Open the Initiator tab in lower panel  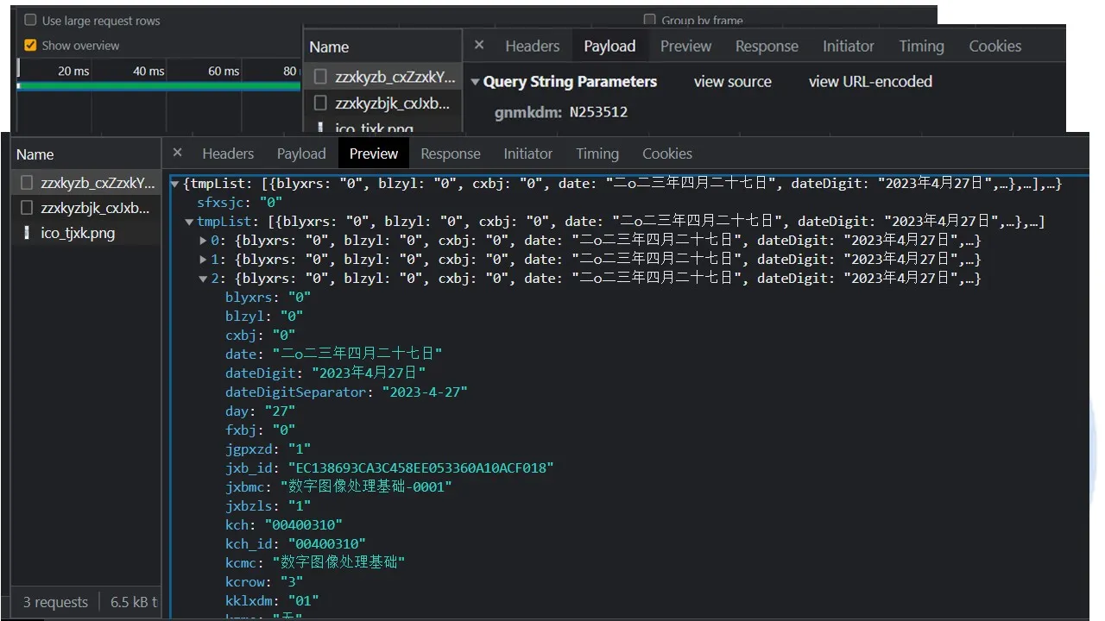click(x=528, y=154)
